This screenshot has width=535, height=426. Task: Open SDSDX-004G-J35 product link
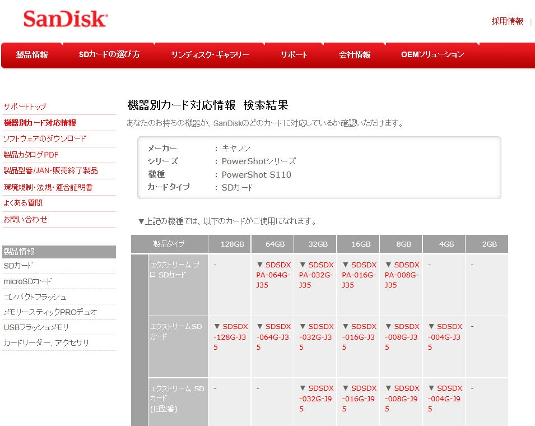click(x=445, y=336)
